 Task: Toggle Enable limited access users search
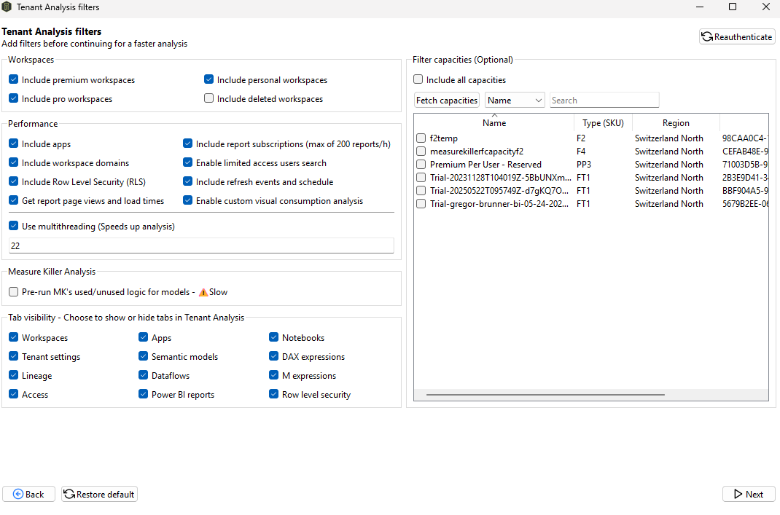point(187,162)
